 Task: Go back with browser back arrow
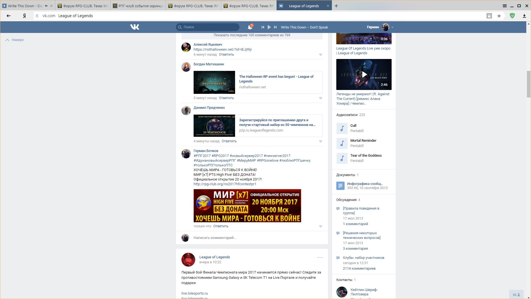tap(9, 16)
